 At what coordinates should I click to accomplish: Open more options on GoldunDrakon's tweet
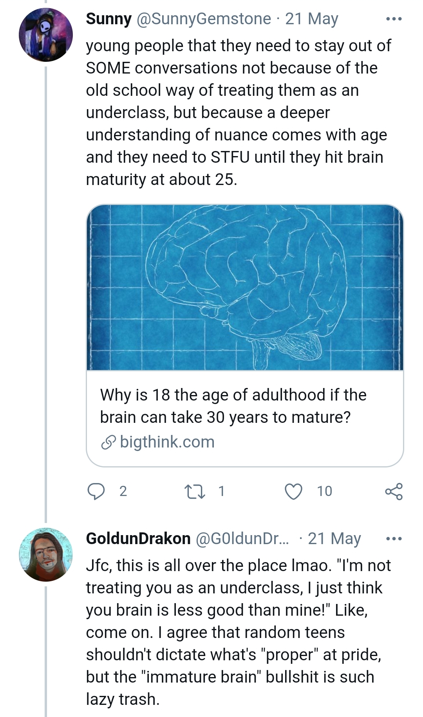394,539
